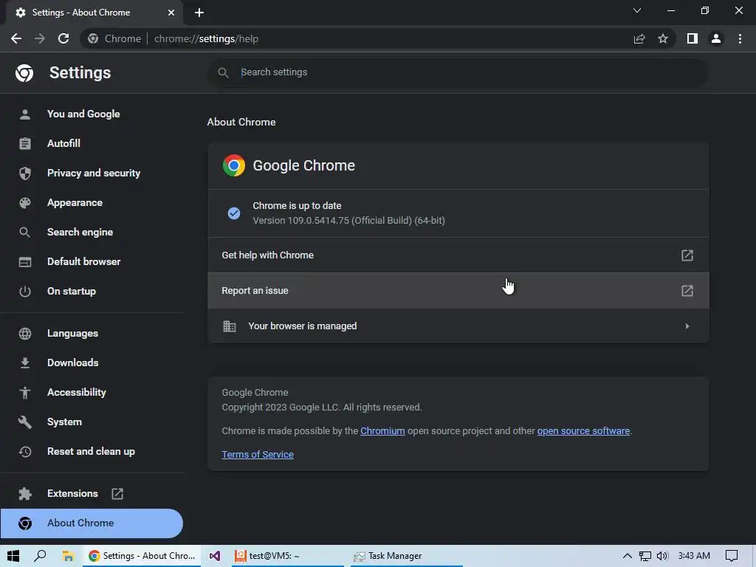Image resolution: width=756 pixels, height=567 pixels.
Task: Go back using the browser back arrow
Action: [x=16, y=38]
